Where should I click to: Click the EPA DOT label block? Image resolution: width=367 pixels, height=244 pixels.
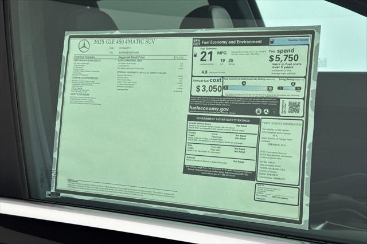tap(197, 42)
